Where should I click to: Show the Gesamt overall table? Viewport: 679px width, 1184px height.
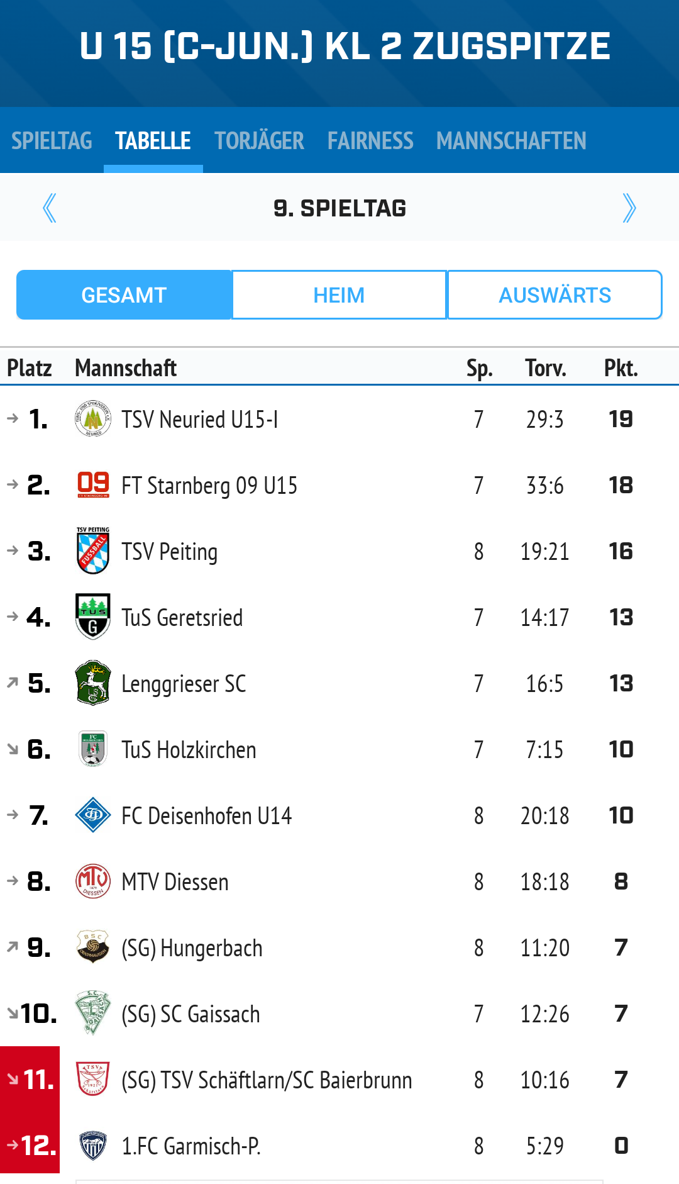point(124,295)
